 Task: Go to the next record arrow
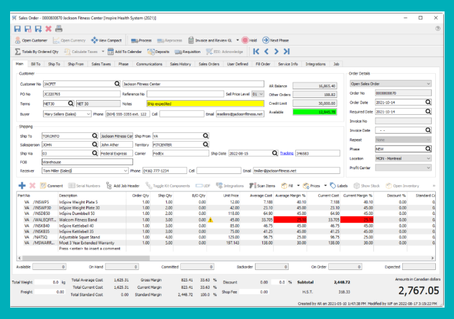coord(276,52)
